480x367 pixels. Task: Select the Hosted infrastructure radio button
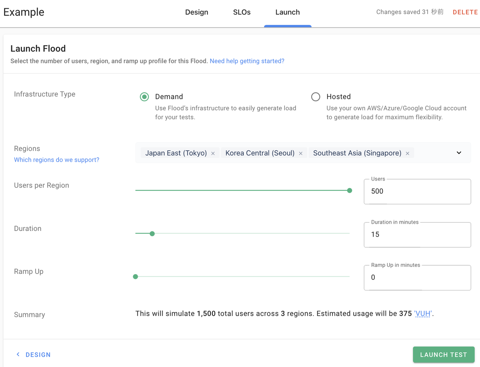pyautogui.click(x=316, y=97)
